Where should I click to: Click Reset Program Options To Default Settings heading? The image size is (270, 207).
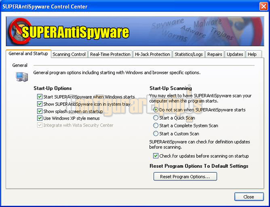tap(199, 166)
